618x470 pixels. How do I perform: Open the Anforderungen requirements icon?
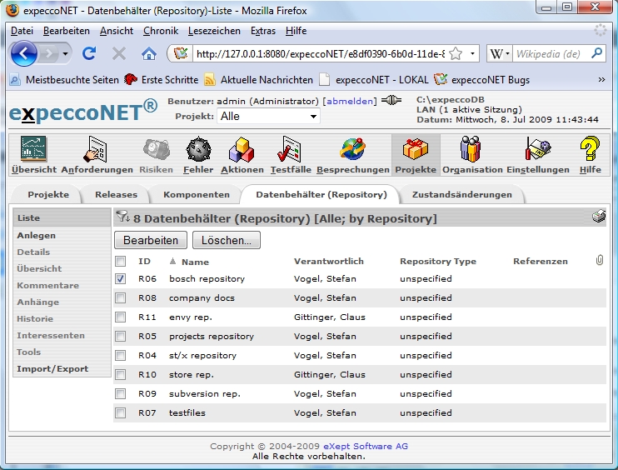point(97,150)
